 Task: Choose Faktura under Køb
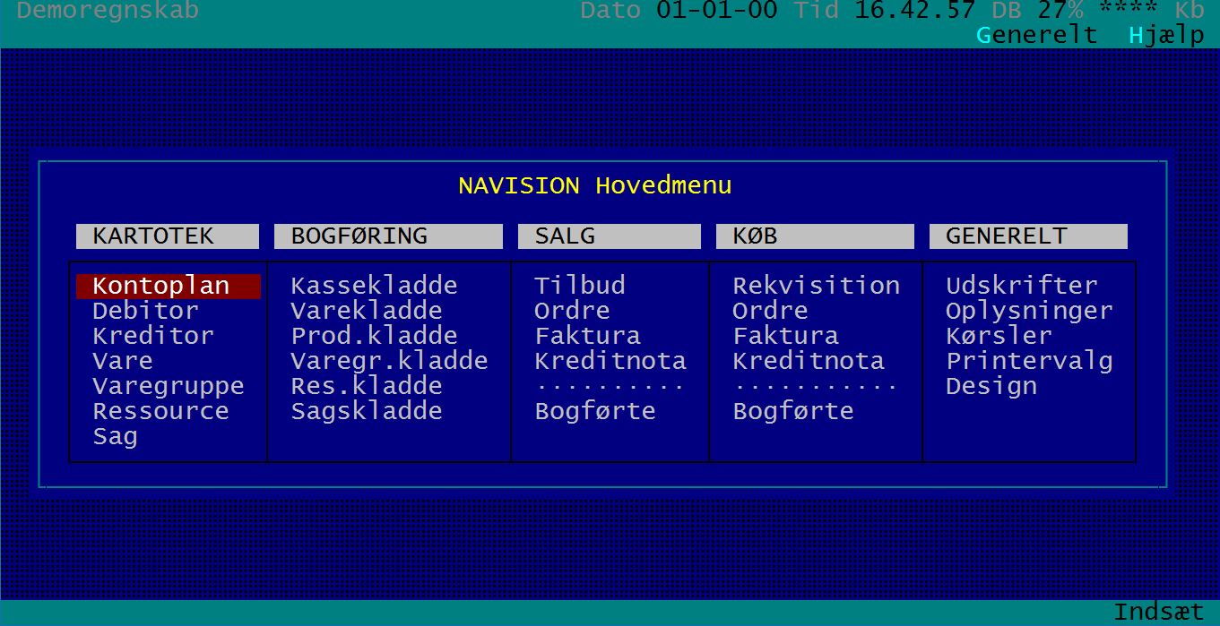tap(785, 337)
